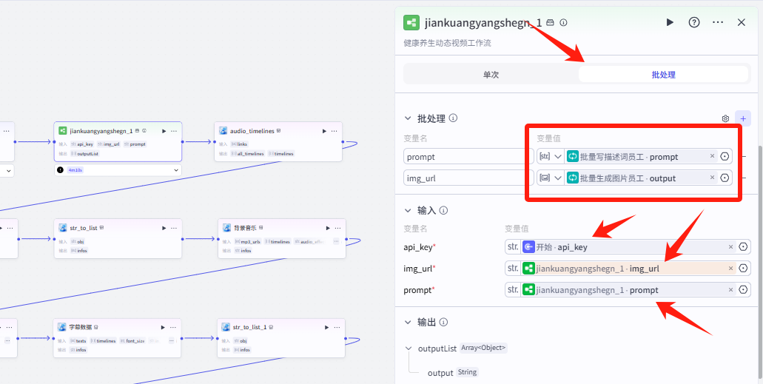Add a new batch variable with plus button
This screenshot has height=384, width=763.
click(x=744, y=118)
